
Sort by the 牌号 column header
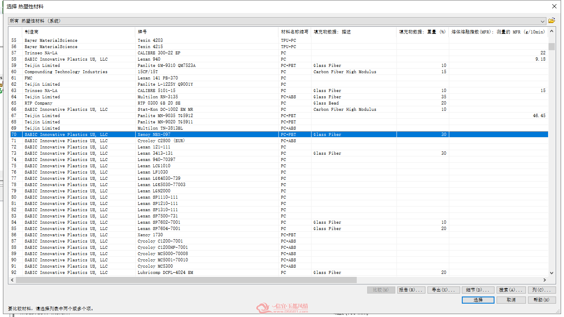[x=207, y=32]
